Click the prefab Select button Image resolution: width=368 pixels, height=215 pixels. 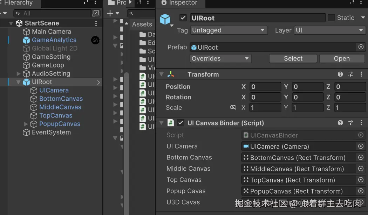[x=293, y=58]
